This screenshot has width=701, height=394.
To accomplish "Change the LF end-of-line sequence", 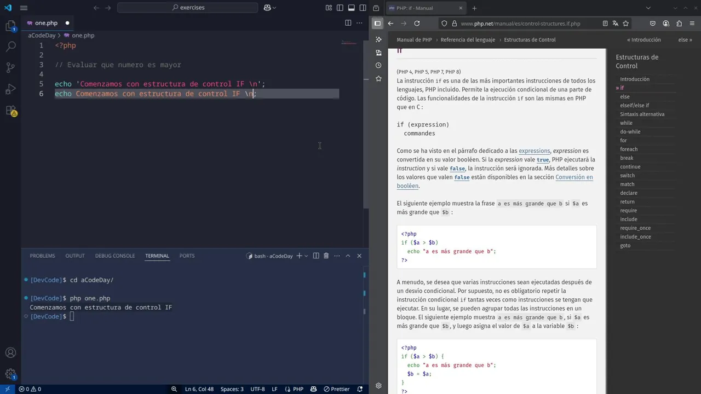I will 274,389.
